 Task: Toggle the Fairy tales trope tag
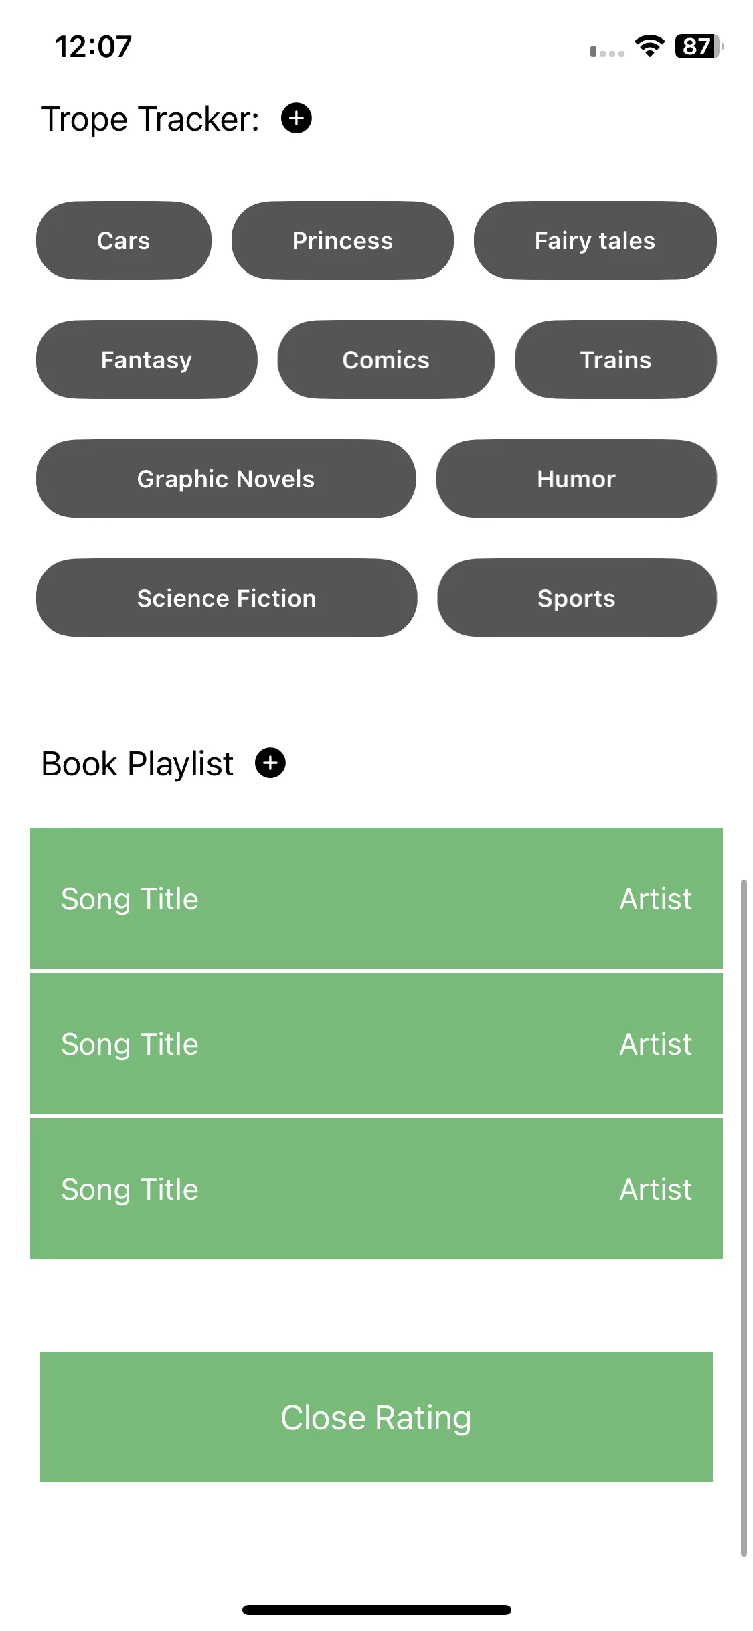[x=595, y=240]
